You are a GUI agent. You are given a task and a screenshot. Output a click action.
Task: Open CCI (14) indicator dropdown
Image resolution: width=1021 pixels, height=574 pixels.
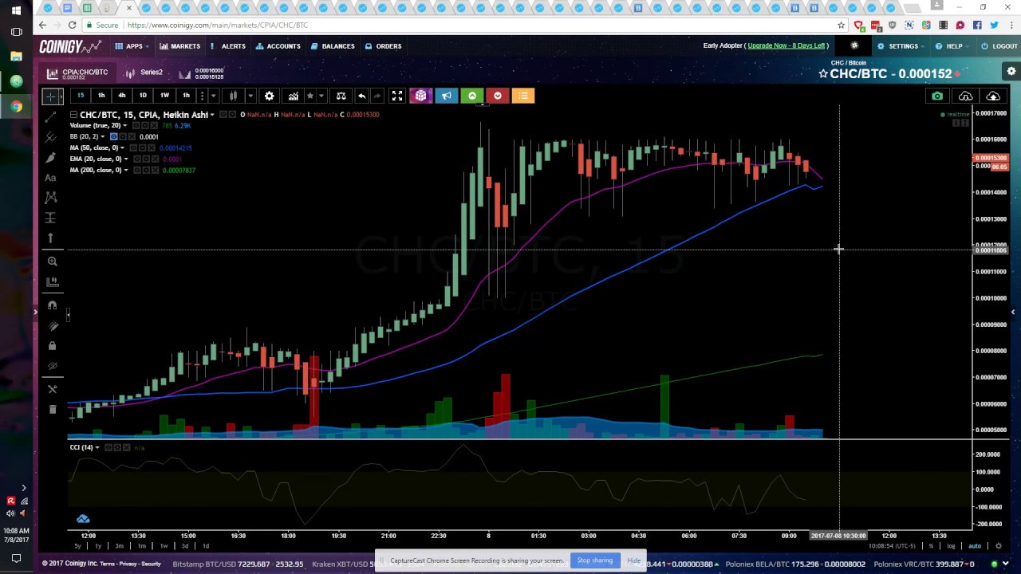pyautogui.click(x=97, y=447)
